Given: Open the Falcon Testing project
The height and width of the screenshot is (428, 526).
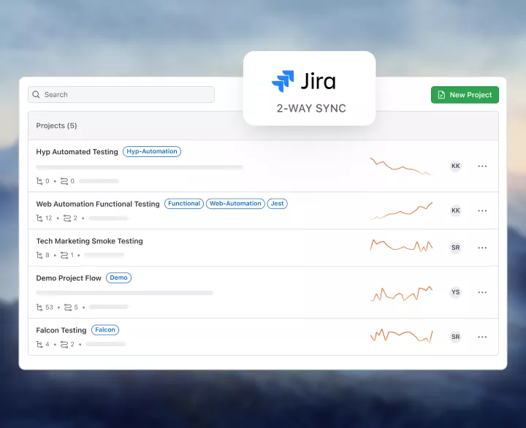Looking at the screenshot, I should [x=61, y=330].
